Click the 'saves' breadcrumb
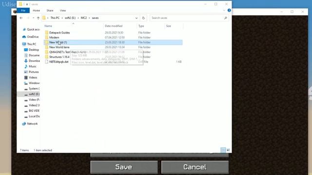This screenshot has width=312, height=175. pyautogui.click(x=95, y=18)
